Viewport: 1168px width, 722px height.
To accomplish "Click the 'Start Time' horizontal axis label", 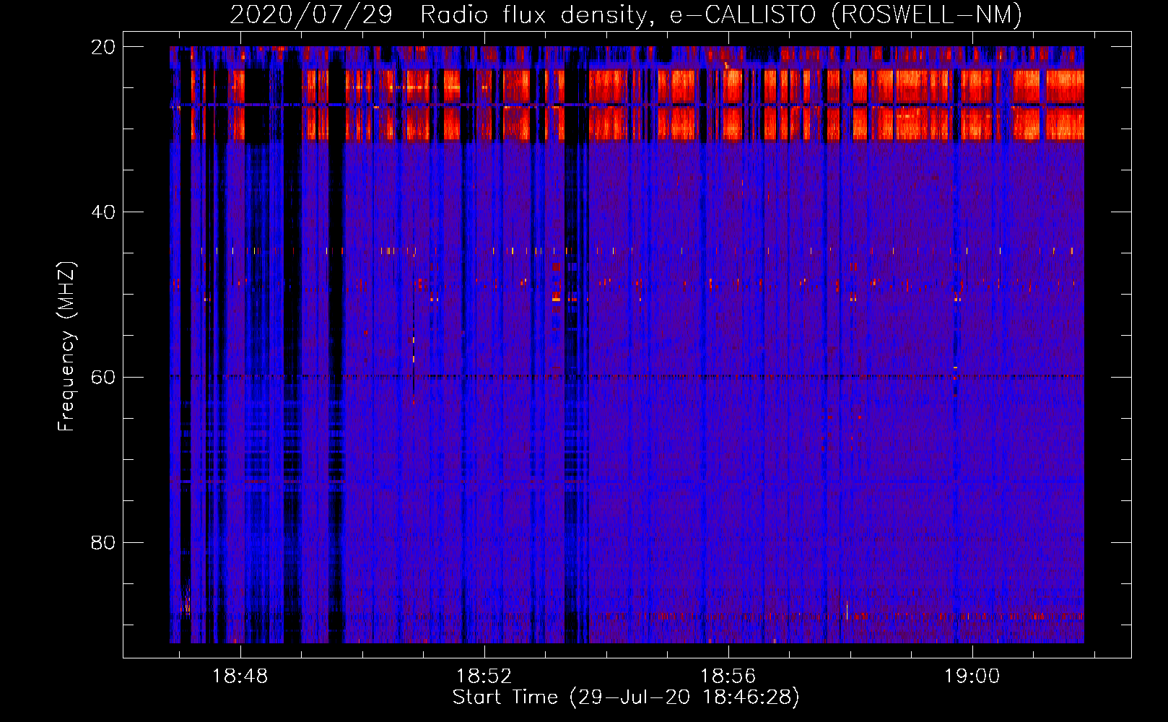I will (505, 697).
